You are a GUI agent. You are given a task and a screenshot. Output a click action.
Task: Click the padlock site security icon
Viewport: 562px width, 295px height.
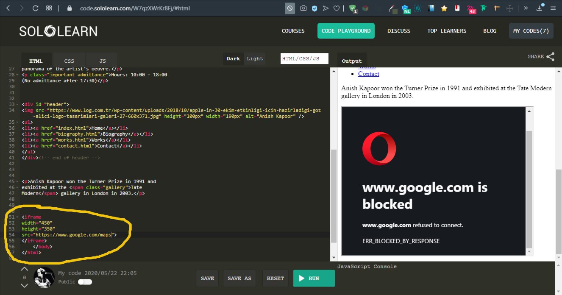70,8
